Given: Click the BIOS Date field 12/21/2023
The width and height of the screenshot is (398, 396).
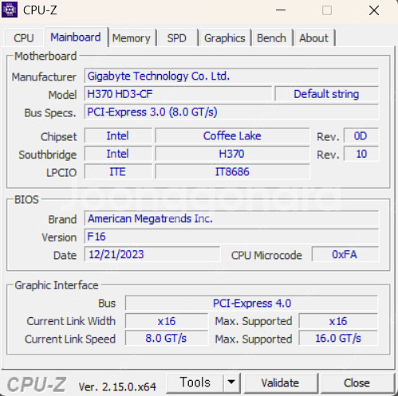Looking at the screenshot, I should pos(152,254).
